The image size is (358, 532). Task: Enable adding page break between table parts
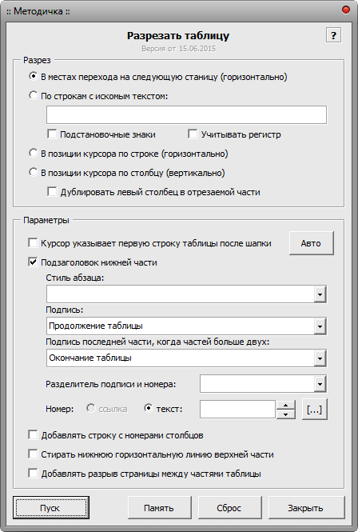33,474
